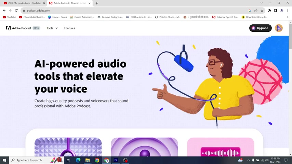The height and width of the screenshot is (164, 292).
Task: Open the Windows Start menu
Action: pos(4,160)
